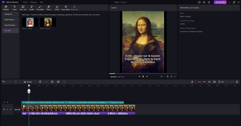This screenshot has height=126, width=241.
Task: Open the Fichier menu
Action: 25,2
